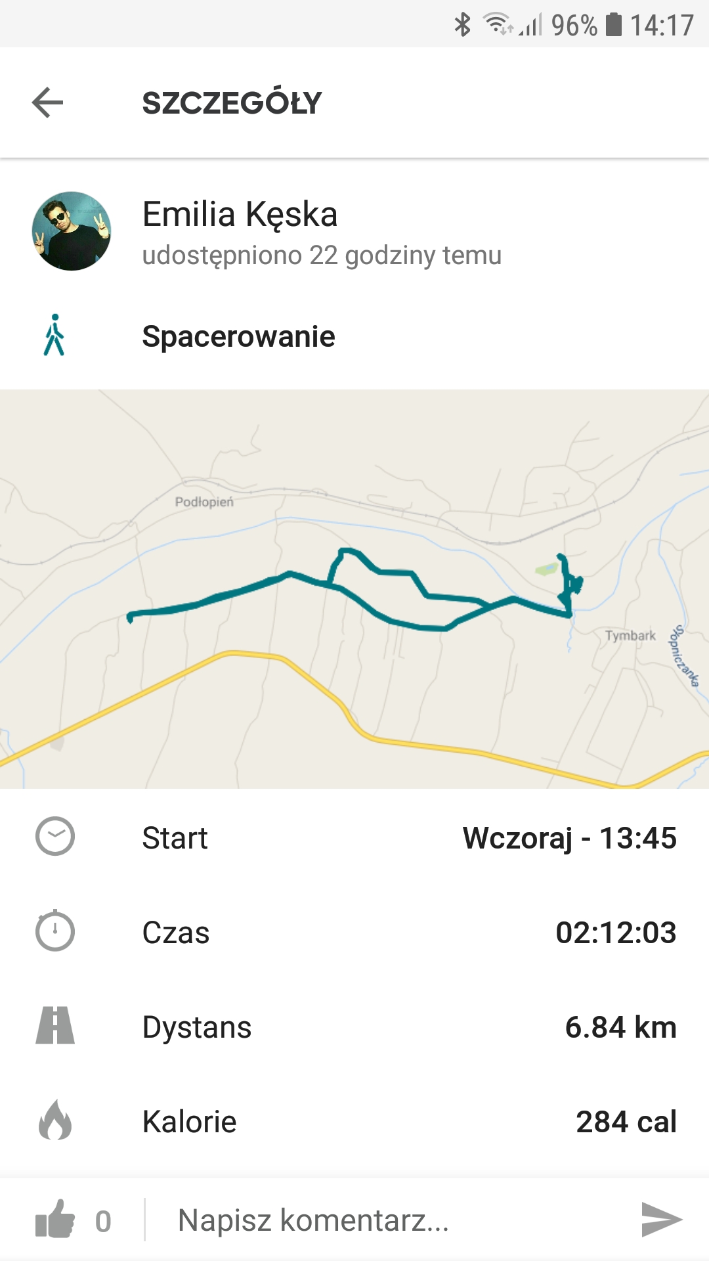709x1261 pixels.
Task: Click the Czas stopwatch icon
Action: coord(55,931)
